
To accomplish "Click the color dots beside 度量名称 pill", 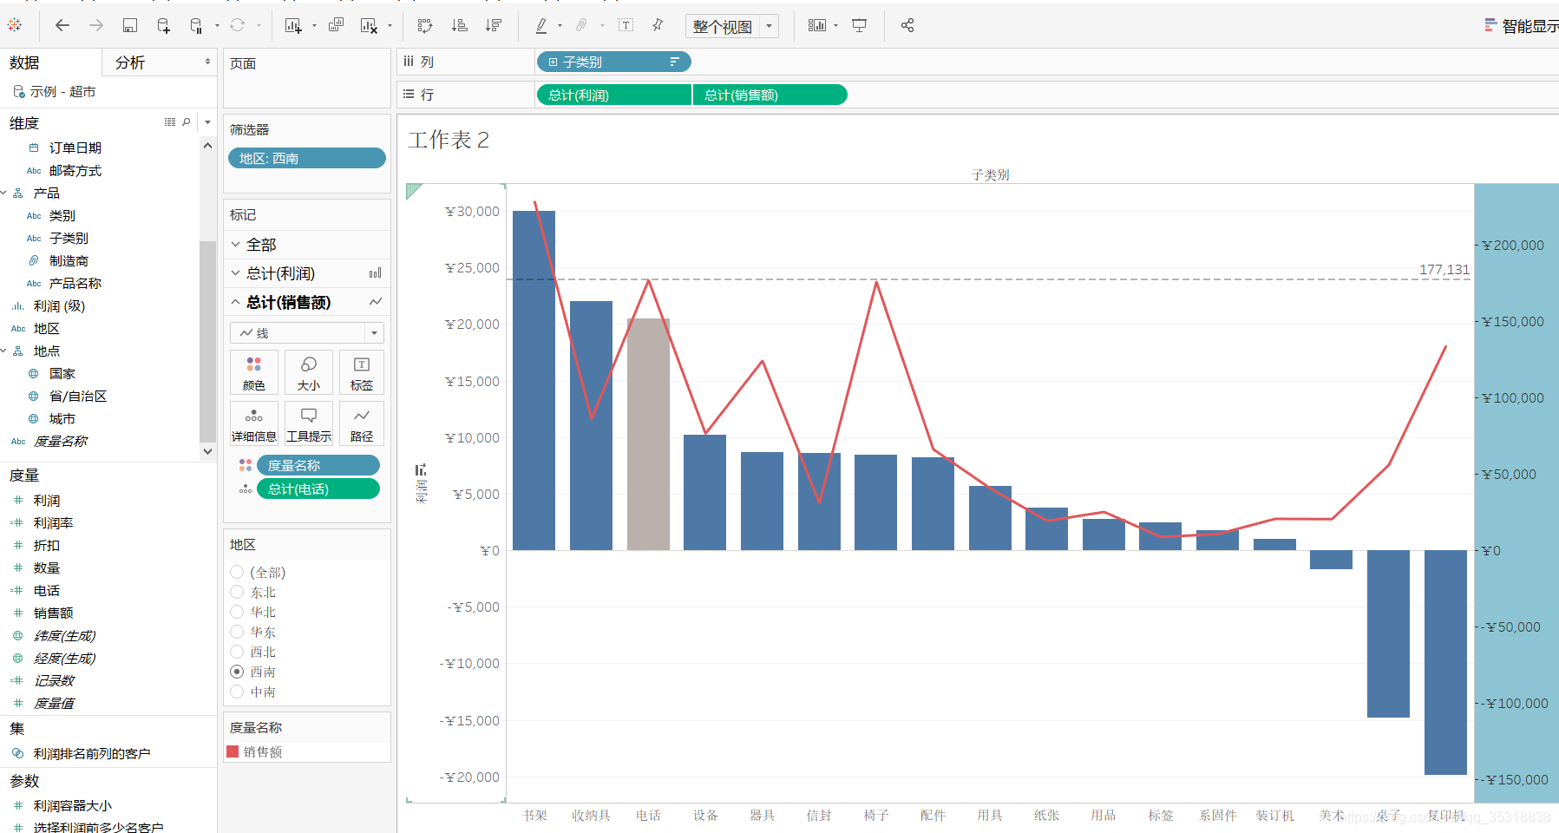I will (x=246, y=465).
